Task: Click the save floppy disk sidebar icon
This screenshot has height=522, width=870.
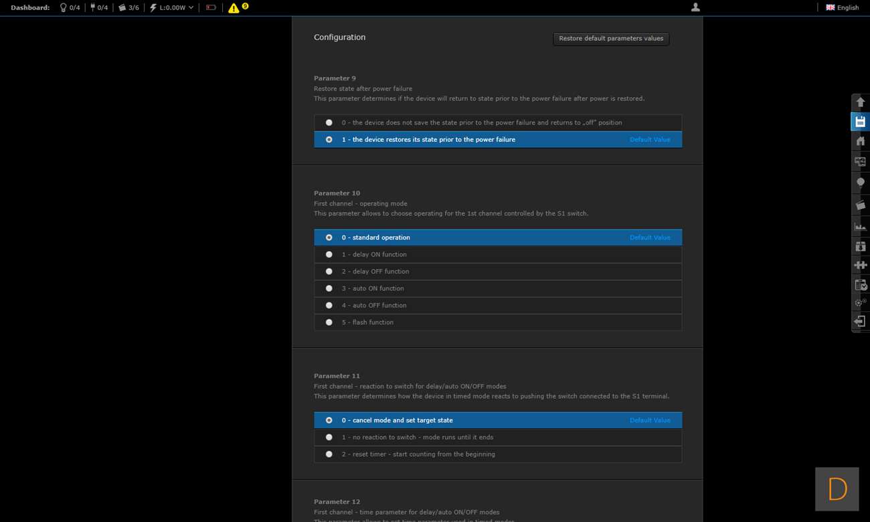Action: click(860, 122)
